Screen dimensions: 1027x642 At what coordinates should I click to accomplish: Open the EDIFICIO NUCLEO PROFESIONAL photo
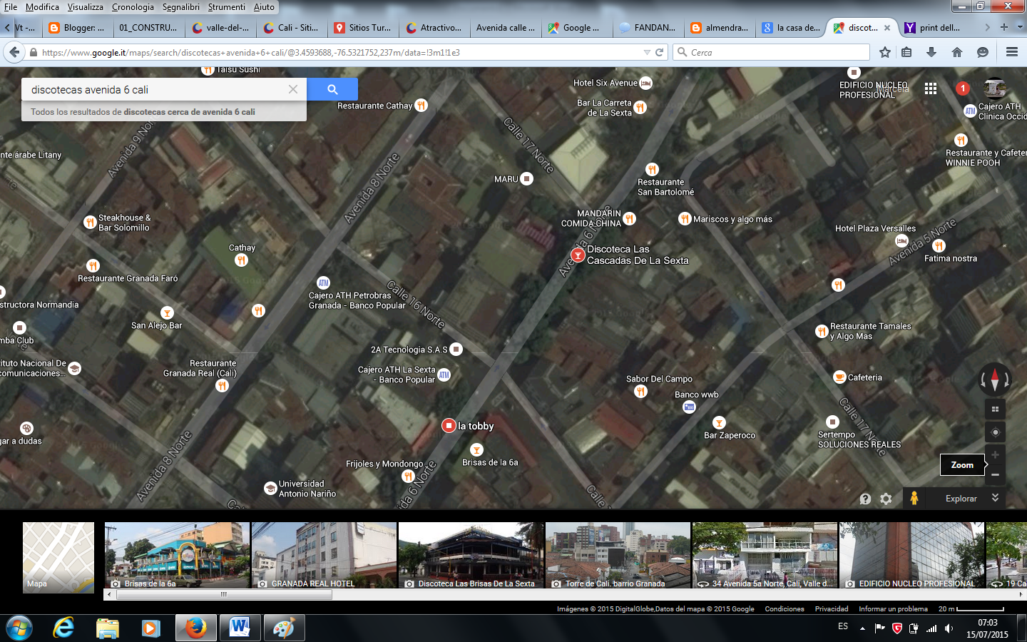911,555
